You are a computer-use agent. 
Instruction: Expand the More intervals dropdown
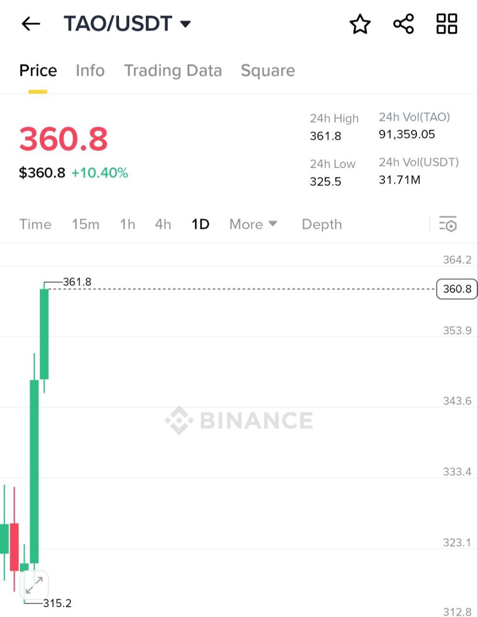tap(253, 224)
